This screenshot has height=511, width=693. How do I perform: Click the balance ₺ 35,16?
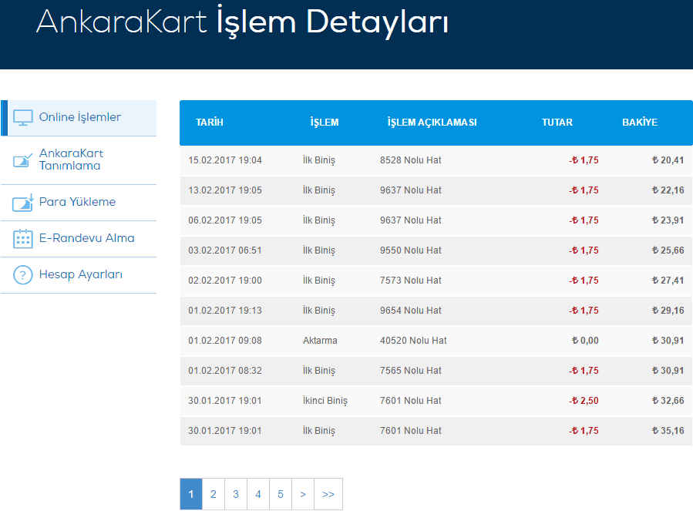point(668,431)
